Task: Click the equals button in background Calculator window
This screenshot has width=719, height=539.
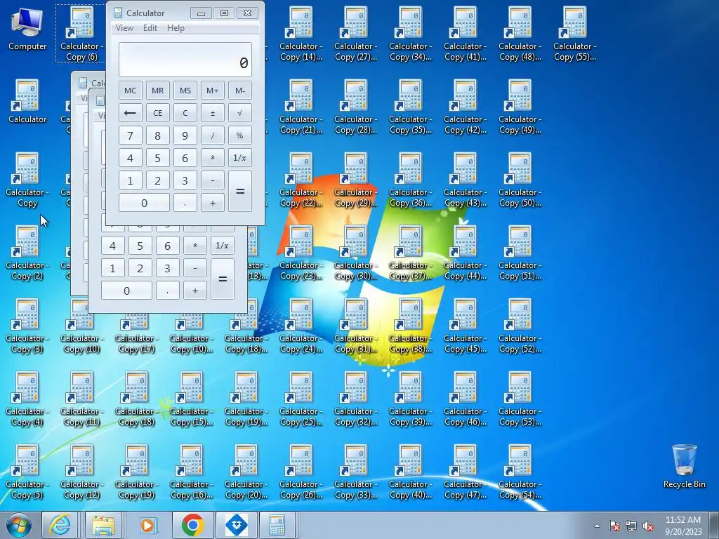Action: (x=223, y=279)
